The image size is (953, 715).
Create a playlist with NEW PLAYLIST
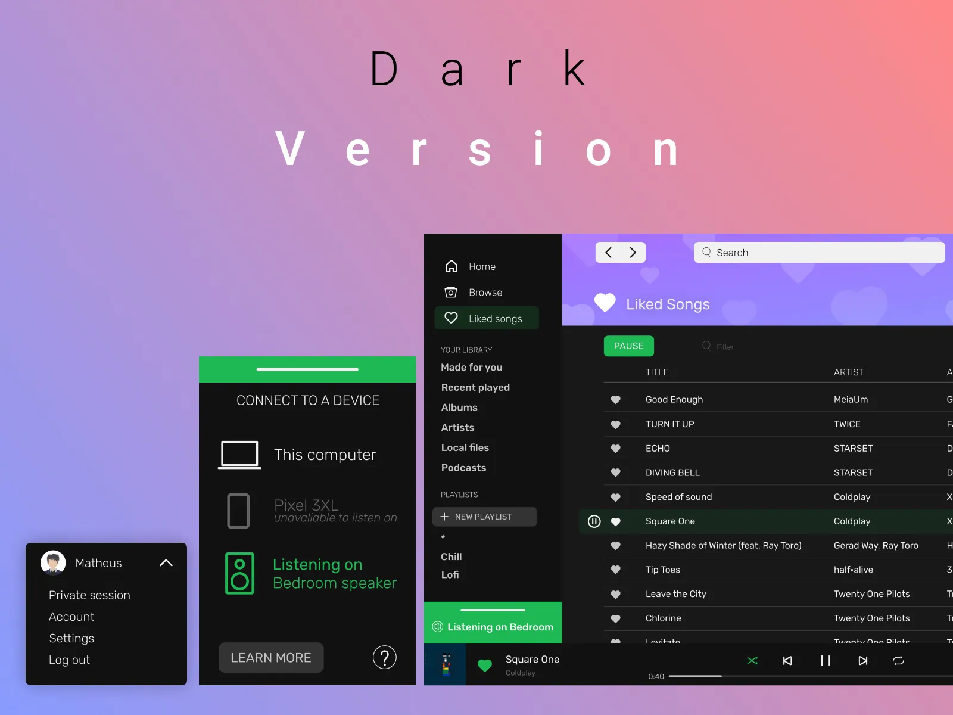pos(484,517)
